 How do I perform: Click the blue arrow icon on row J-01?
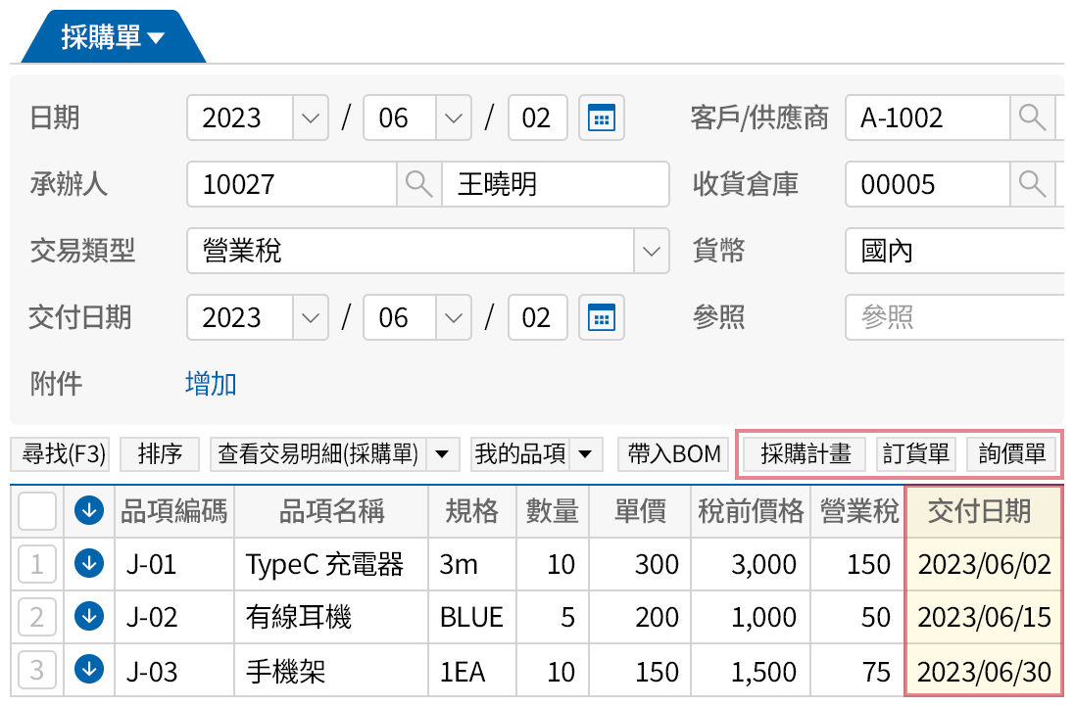click(88, 563)
